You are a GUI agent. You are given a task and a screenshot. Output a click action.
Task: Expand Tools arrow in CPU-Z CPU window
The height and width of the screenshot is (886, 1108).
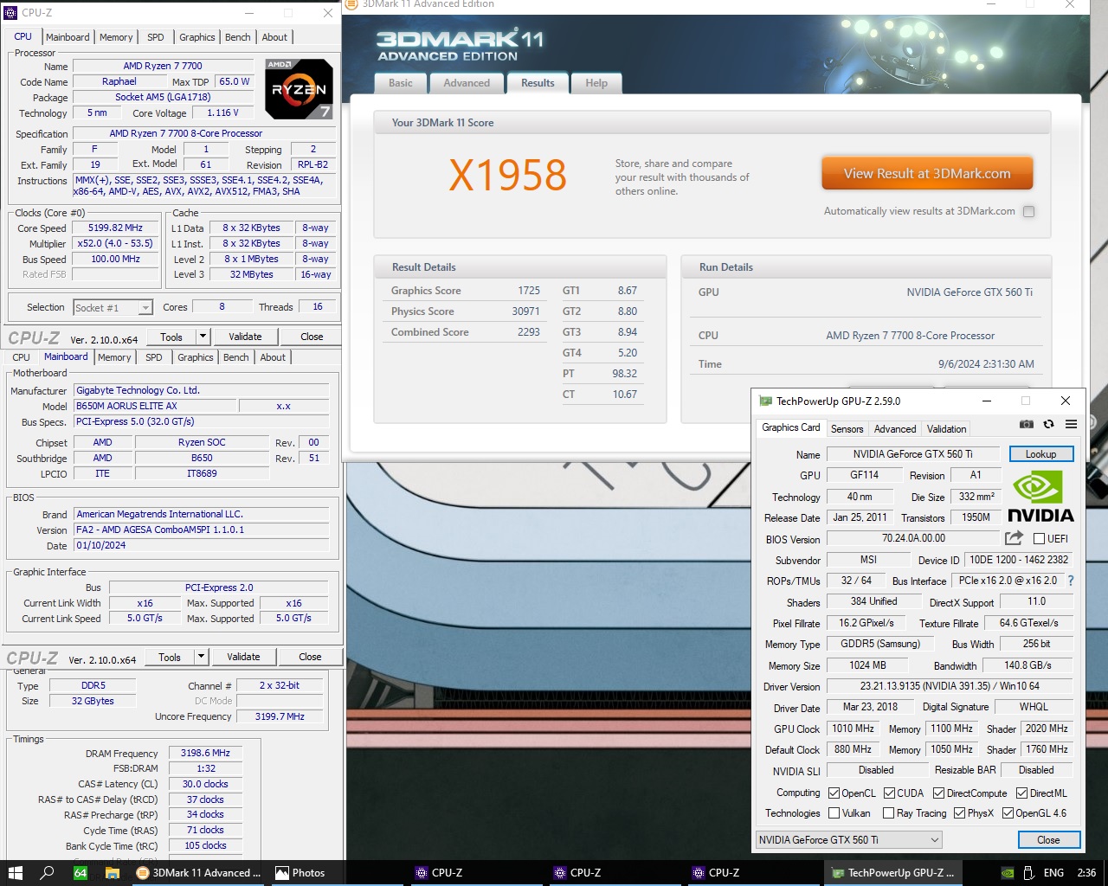click(203, 337)
